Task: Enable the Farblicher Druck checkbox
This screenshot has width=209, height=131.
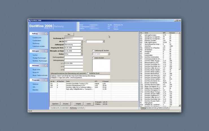Action: click(88, 73)
